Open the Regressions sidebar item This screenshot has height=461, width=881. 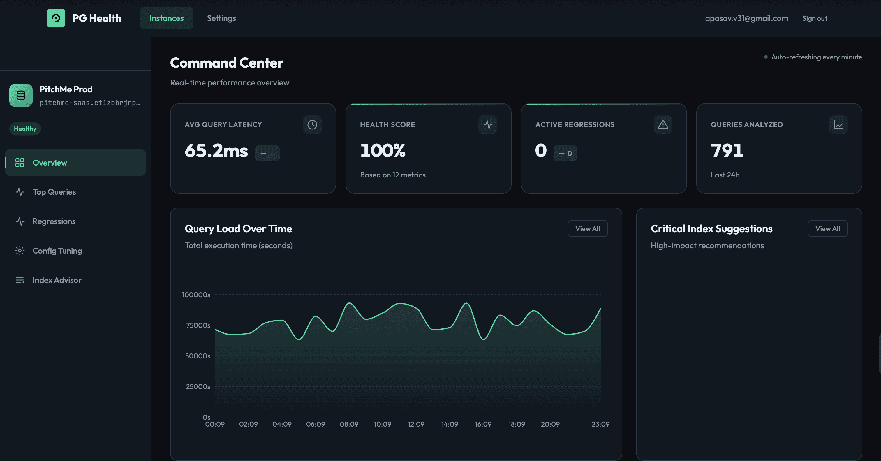tap(54, 221)
